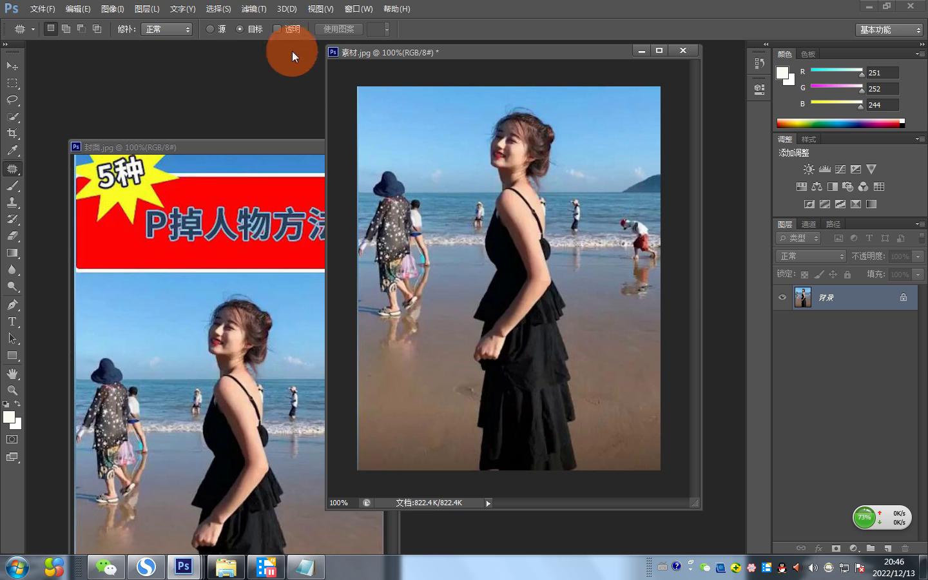
Task: Open the 文件(F) menu
Action: pos(42,9)
